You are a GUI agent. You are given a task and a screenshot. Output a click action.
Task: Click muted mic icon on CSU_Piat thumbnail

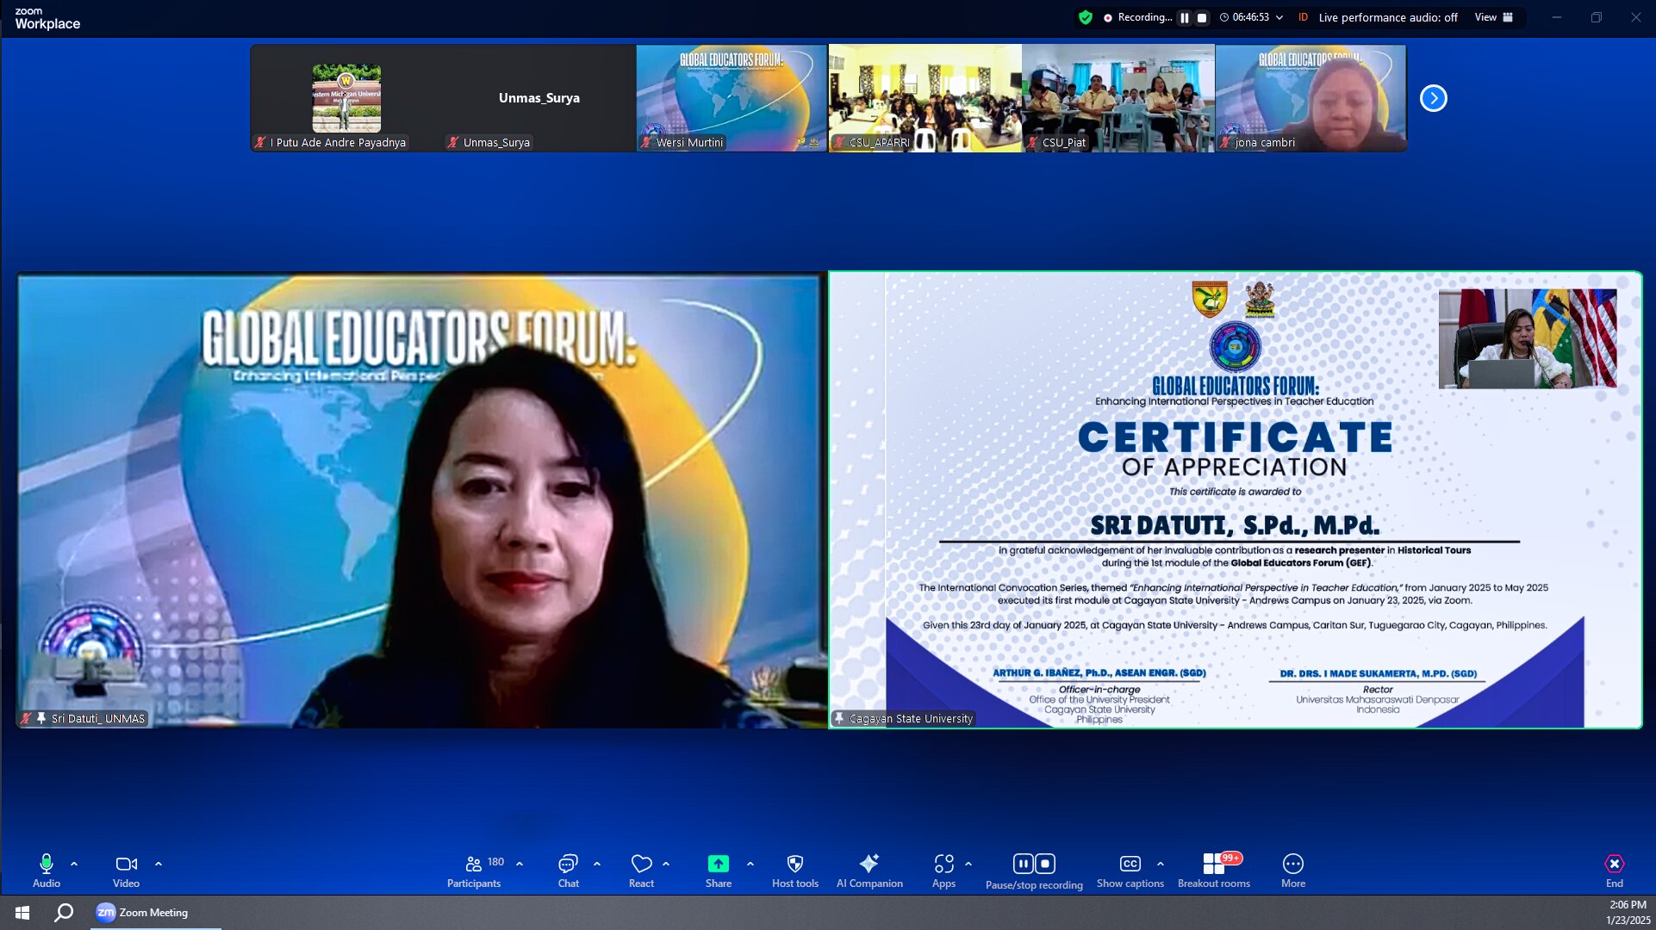coord(1032,142)
